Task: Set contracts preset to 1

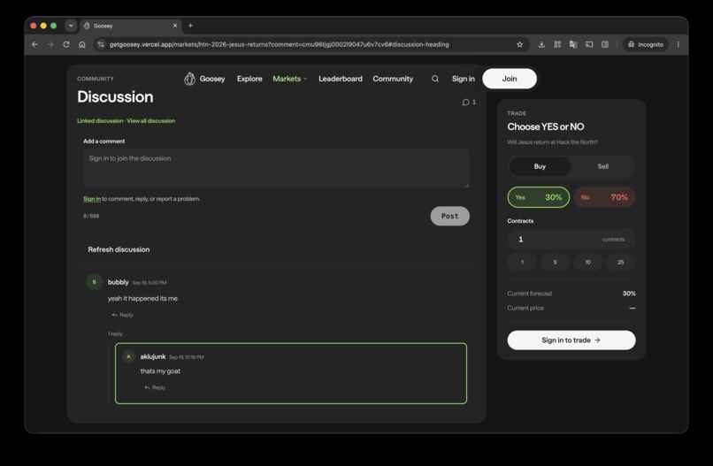Action: [x=523, y=262]
